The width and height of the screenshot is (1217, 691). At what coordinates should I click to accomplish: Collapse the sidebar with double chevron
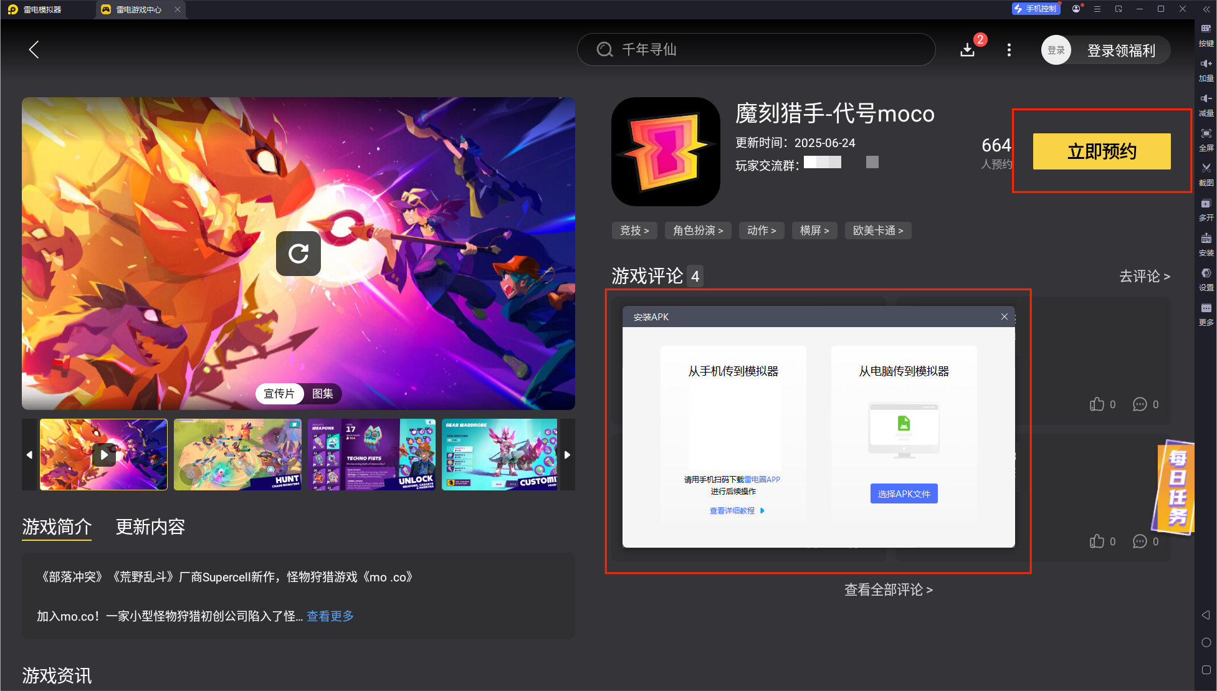coord(1206,9)
